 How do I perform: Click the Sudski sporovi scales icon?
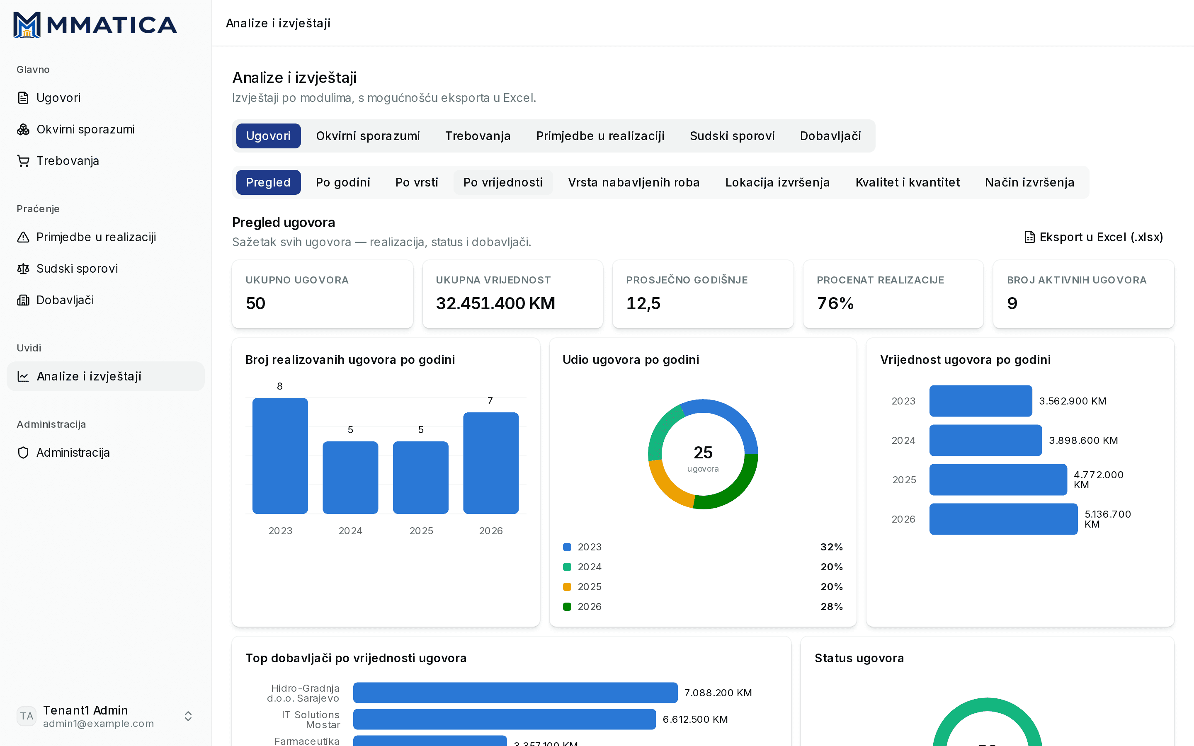pyautogui.click(x=23, y=269)
